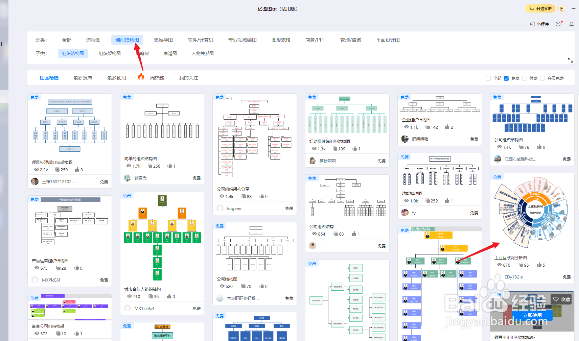
Task: Click Eugene's avatar under 公司组织架构分享
Action: coord(220,208)
